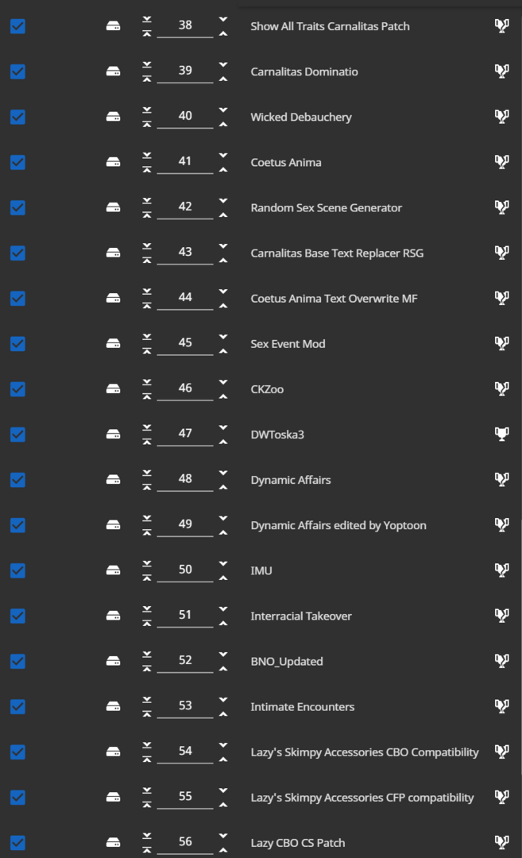Click Carnalitas Base Text Replacer RSG name
Screen dimensions: 522x858
(337, 253)
